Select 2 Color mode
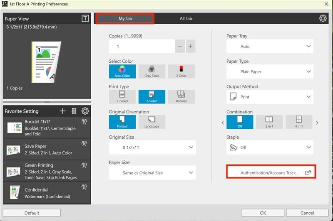Screen dimensions: 333x221 coord(181,71)
